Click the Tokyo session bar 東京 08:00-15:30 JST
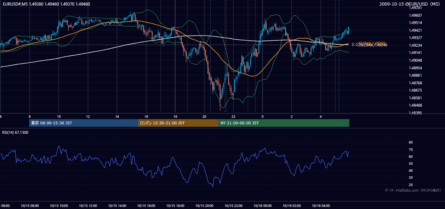445x209 pixels. point(84,123)
